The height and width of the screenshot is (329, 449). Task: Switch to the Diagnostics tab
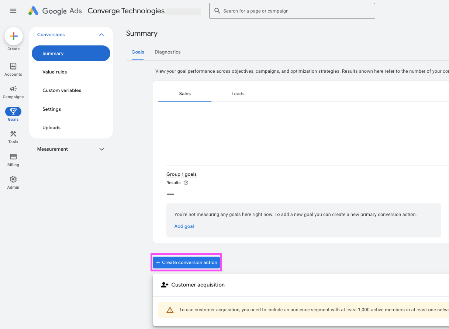167,52
